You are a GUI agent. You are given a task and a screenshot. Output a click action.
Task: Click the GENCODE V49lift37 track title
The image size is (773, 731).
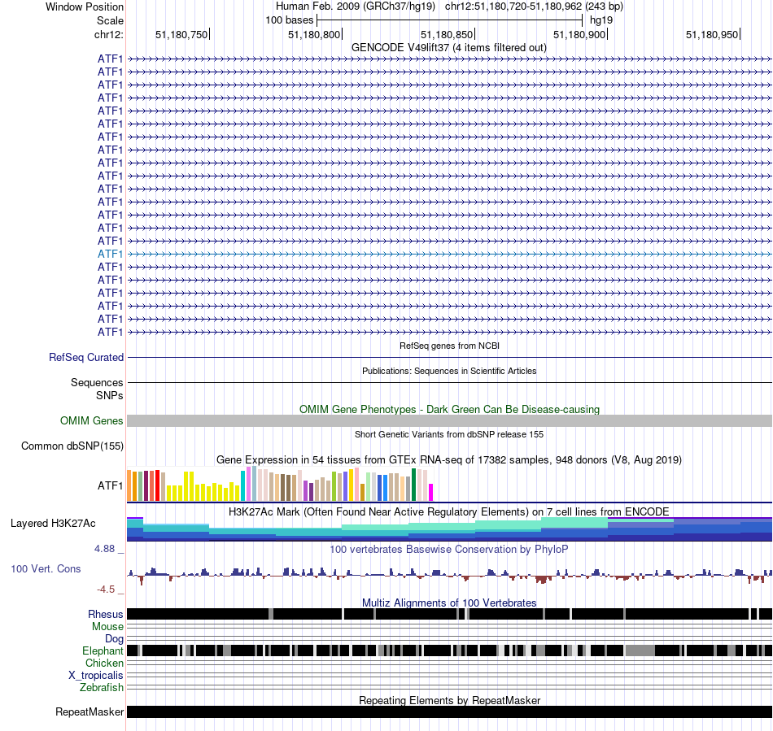[x=449, y=48]
